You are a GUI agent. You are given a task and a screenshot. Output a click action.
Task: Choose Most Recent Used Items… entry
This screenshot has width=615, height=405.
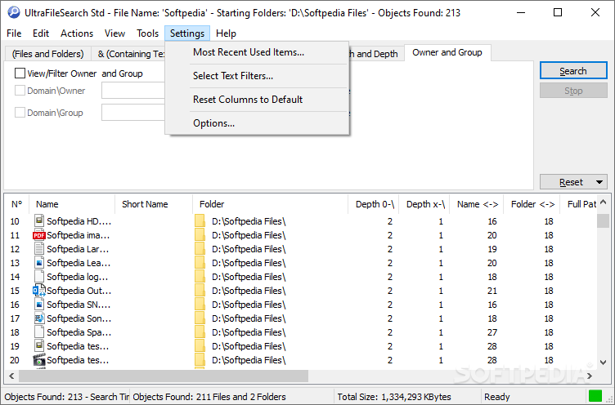tap(257, 52)
